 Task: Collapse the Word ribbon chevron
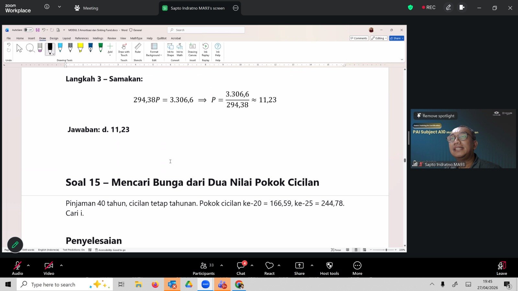click(402, 59)
